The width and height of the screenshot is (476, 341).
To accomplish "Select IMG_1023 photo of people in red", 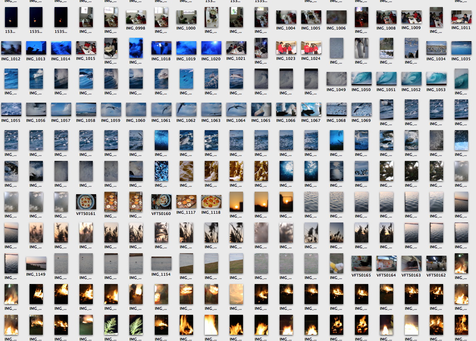I will 286,48.
